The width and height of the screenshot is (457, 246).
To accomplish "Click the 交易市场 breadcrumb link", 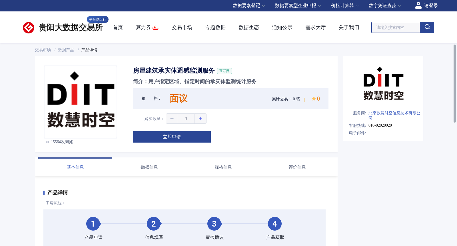I will [x=43, y=50].
